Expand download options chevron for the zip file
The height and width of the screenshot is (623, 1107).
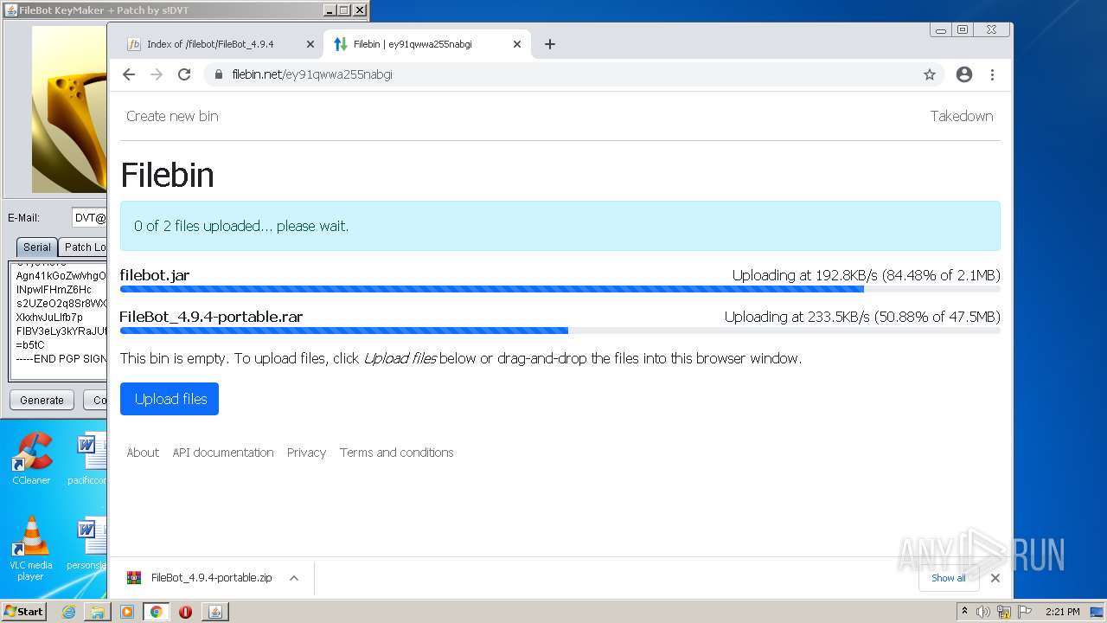pos(294,578)
